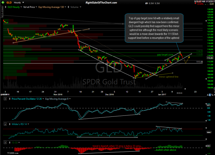Image resolution: width=215 pixels, height=155 pixels.
Task: Click the TC2000.com label
Action: pyautogui.click(x=13, y=153)
